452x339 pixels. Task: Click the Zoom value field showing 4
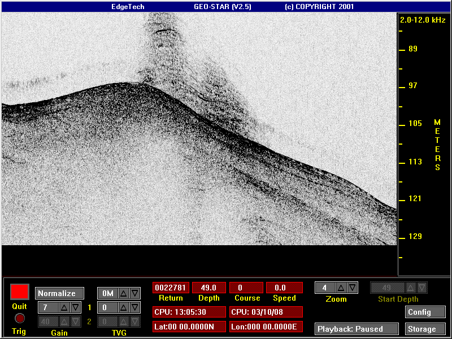pos(325,288)
